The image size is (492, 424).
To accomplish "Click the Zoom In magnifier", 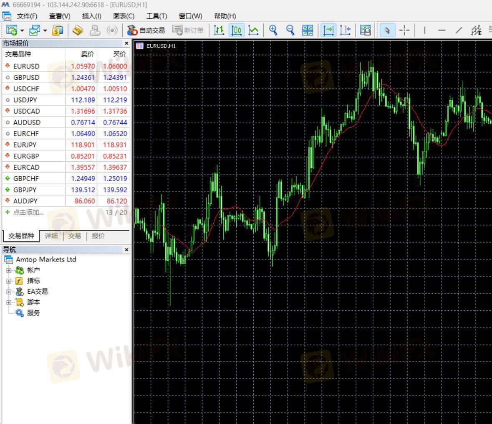I will coord(273,30).
